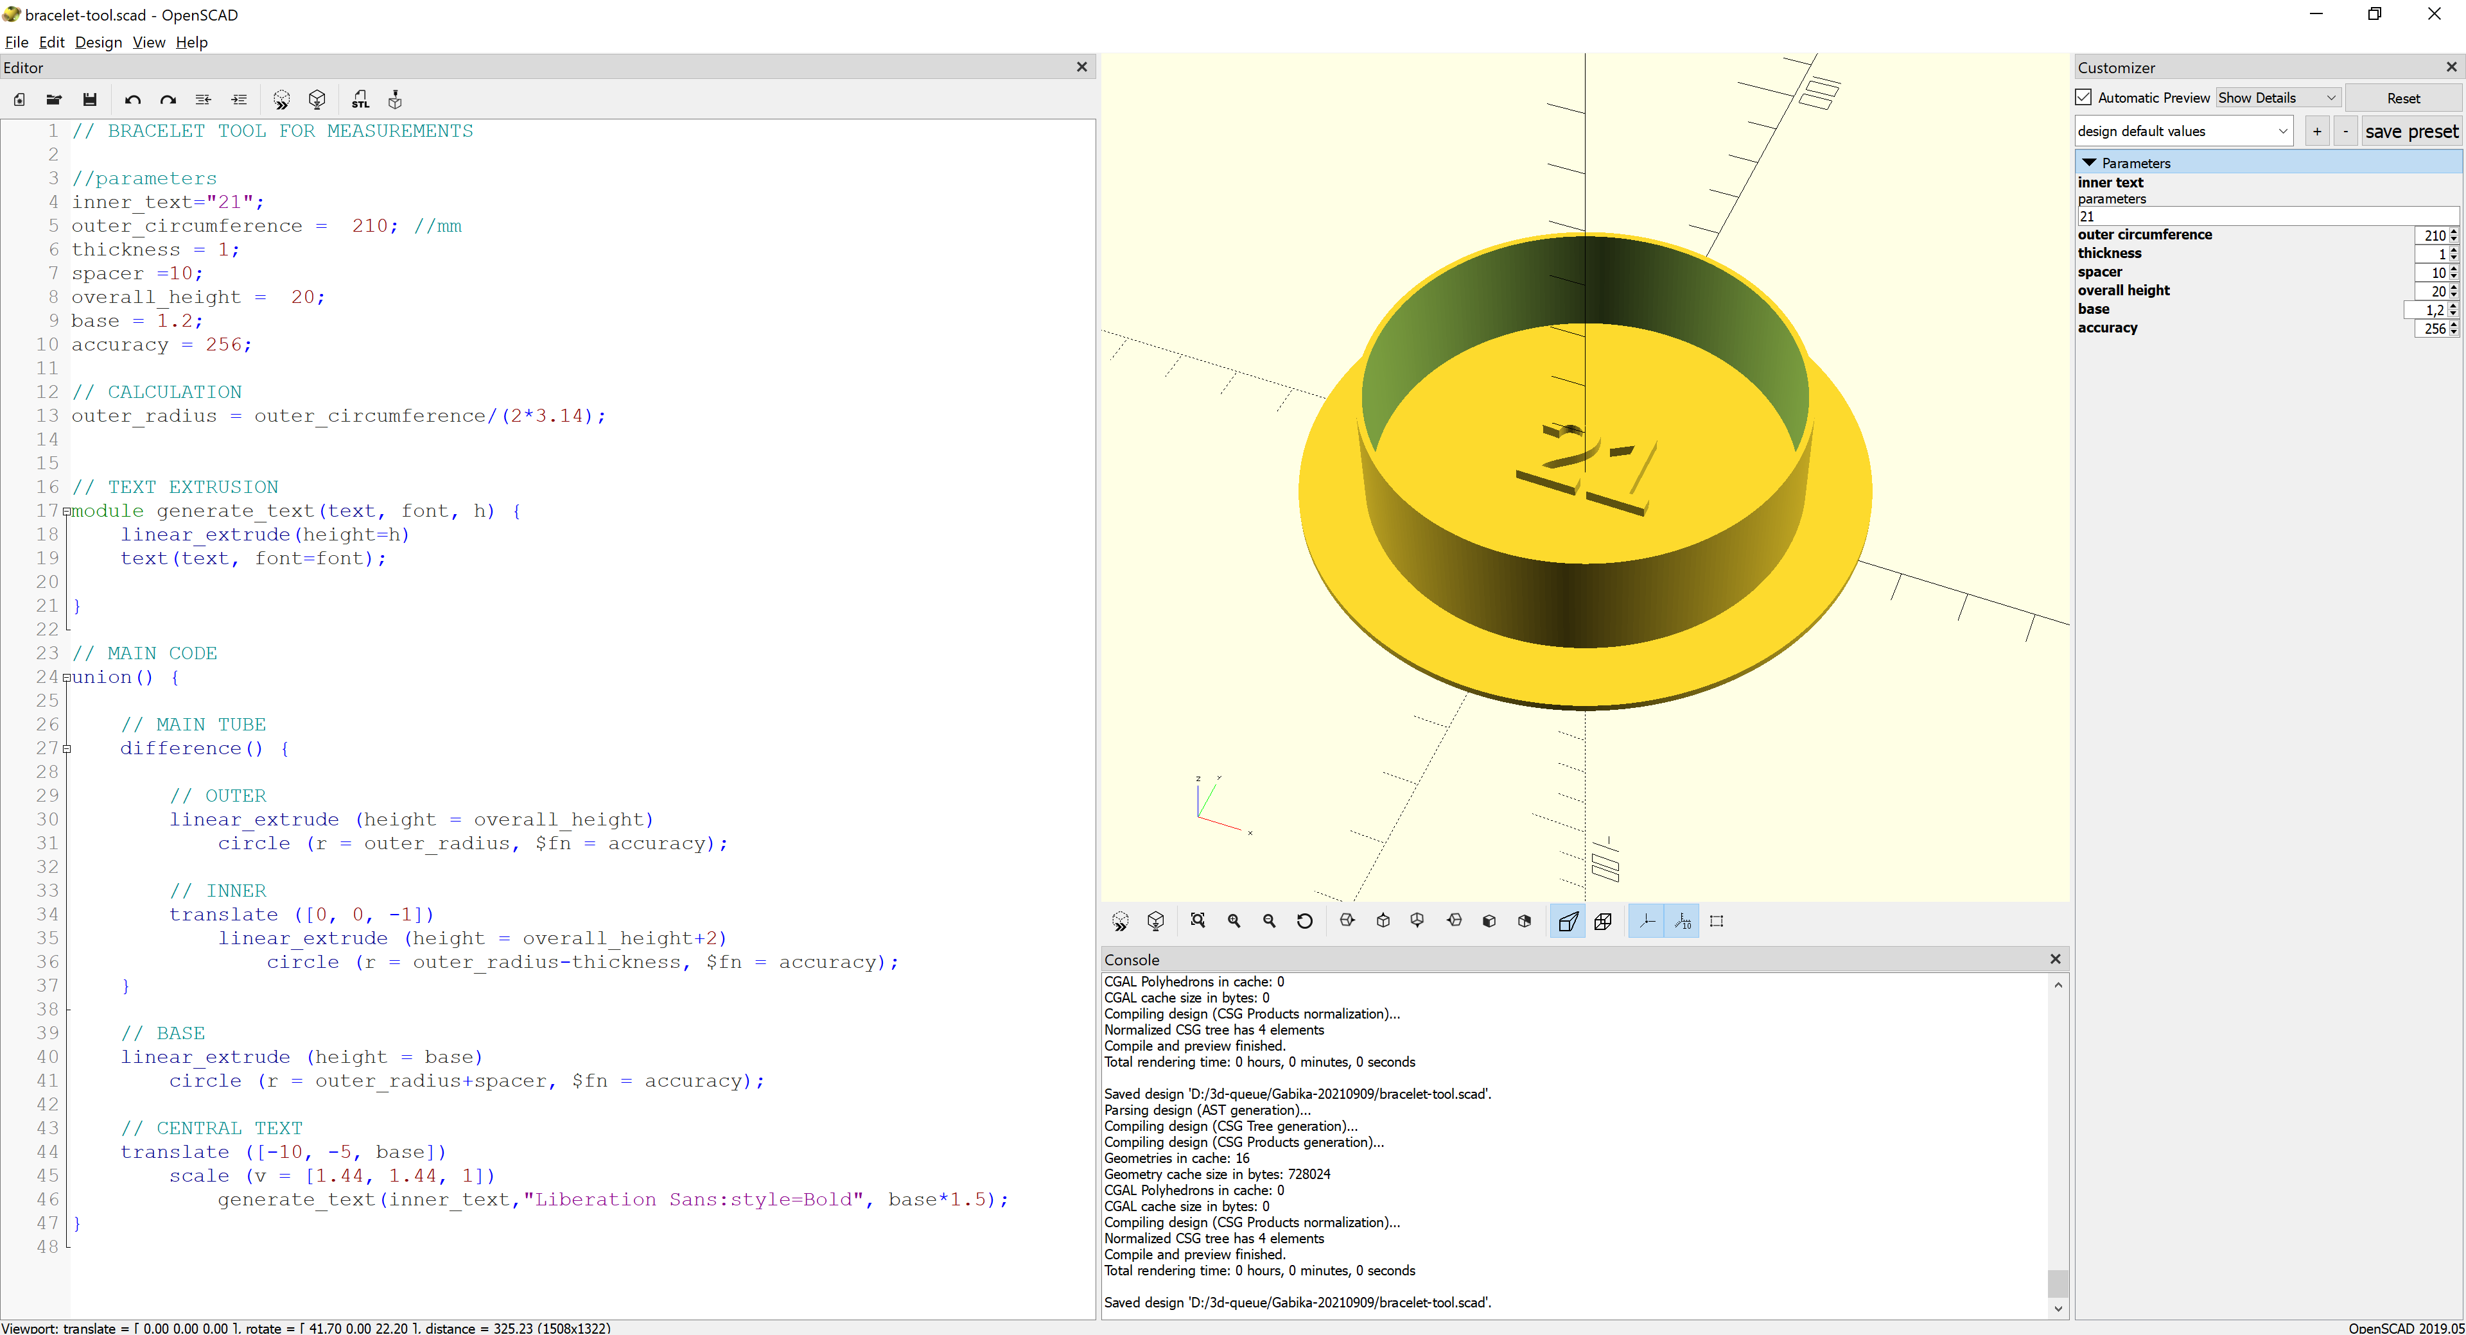Click thickness spinner arrows

(2454, 254)
